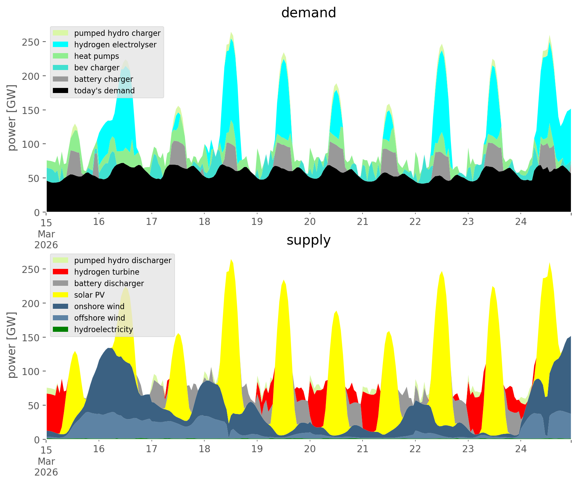
Task: Click the onshore wind legend swatch
Action: 61,306
